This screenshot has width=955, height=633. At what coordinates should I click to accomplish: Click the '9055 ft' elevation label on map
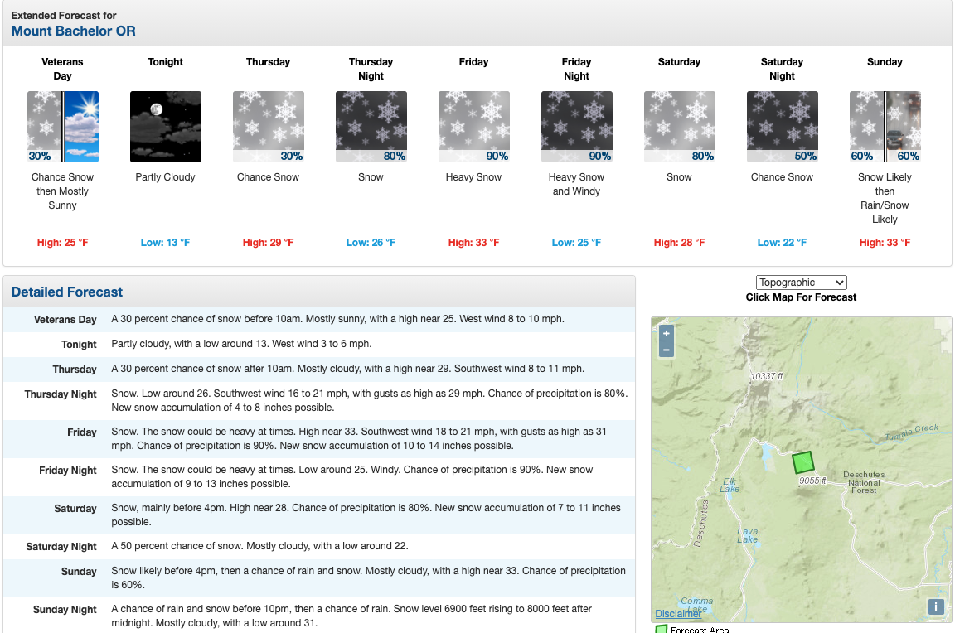(x=813, y=481)
